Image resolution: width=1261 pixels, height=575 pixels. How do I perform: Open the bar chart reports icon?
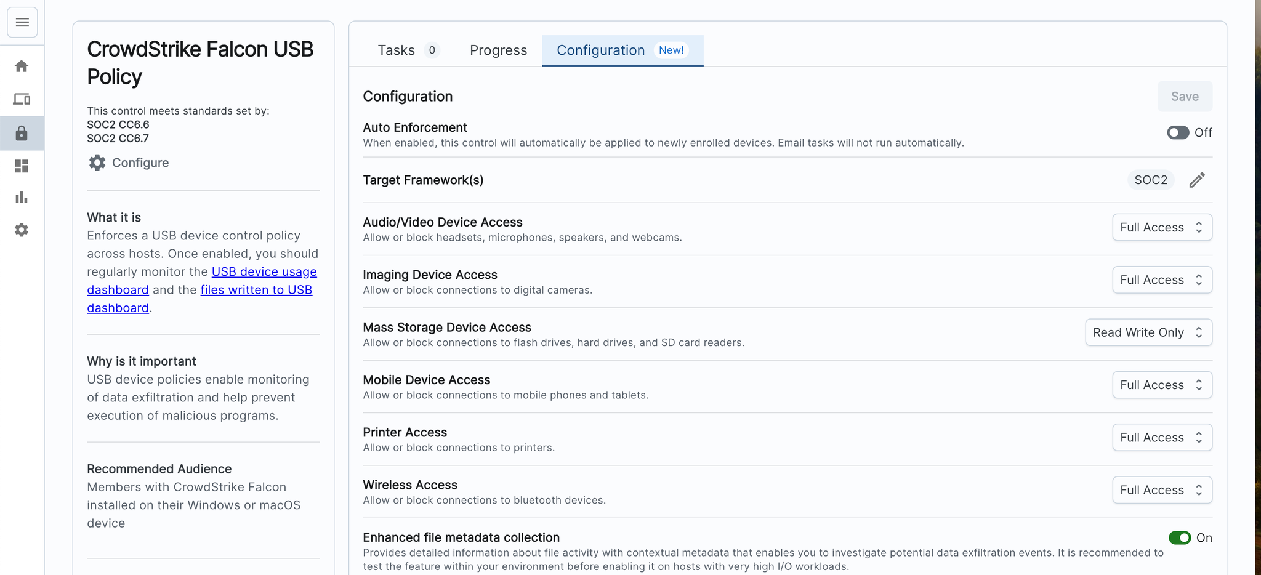[22, 198]
